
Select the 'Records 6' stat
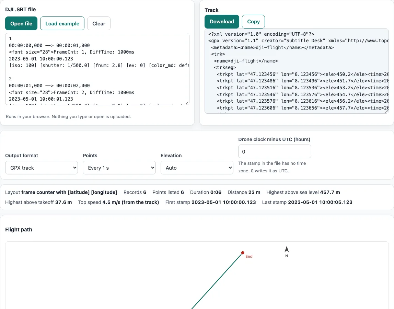point(135,192)
